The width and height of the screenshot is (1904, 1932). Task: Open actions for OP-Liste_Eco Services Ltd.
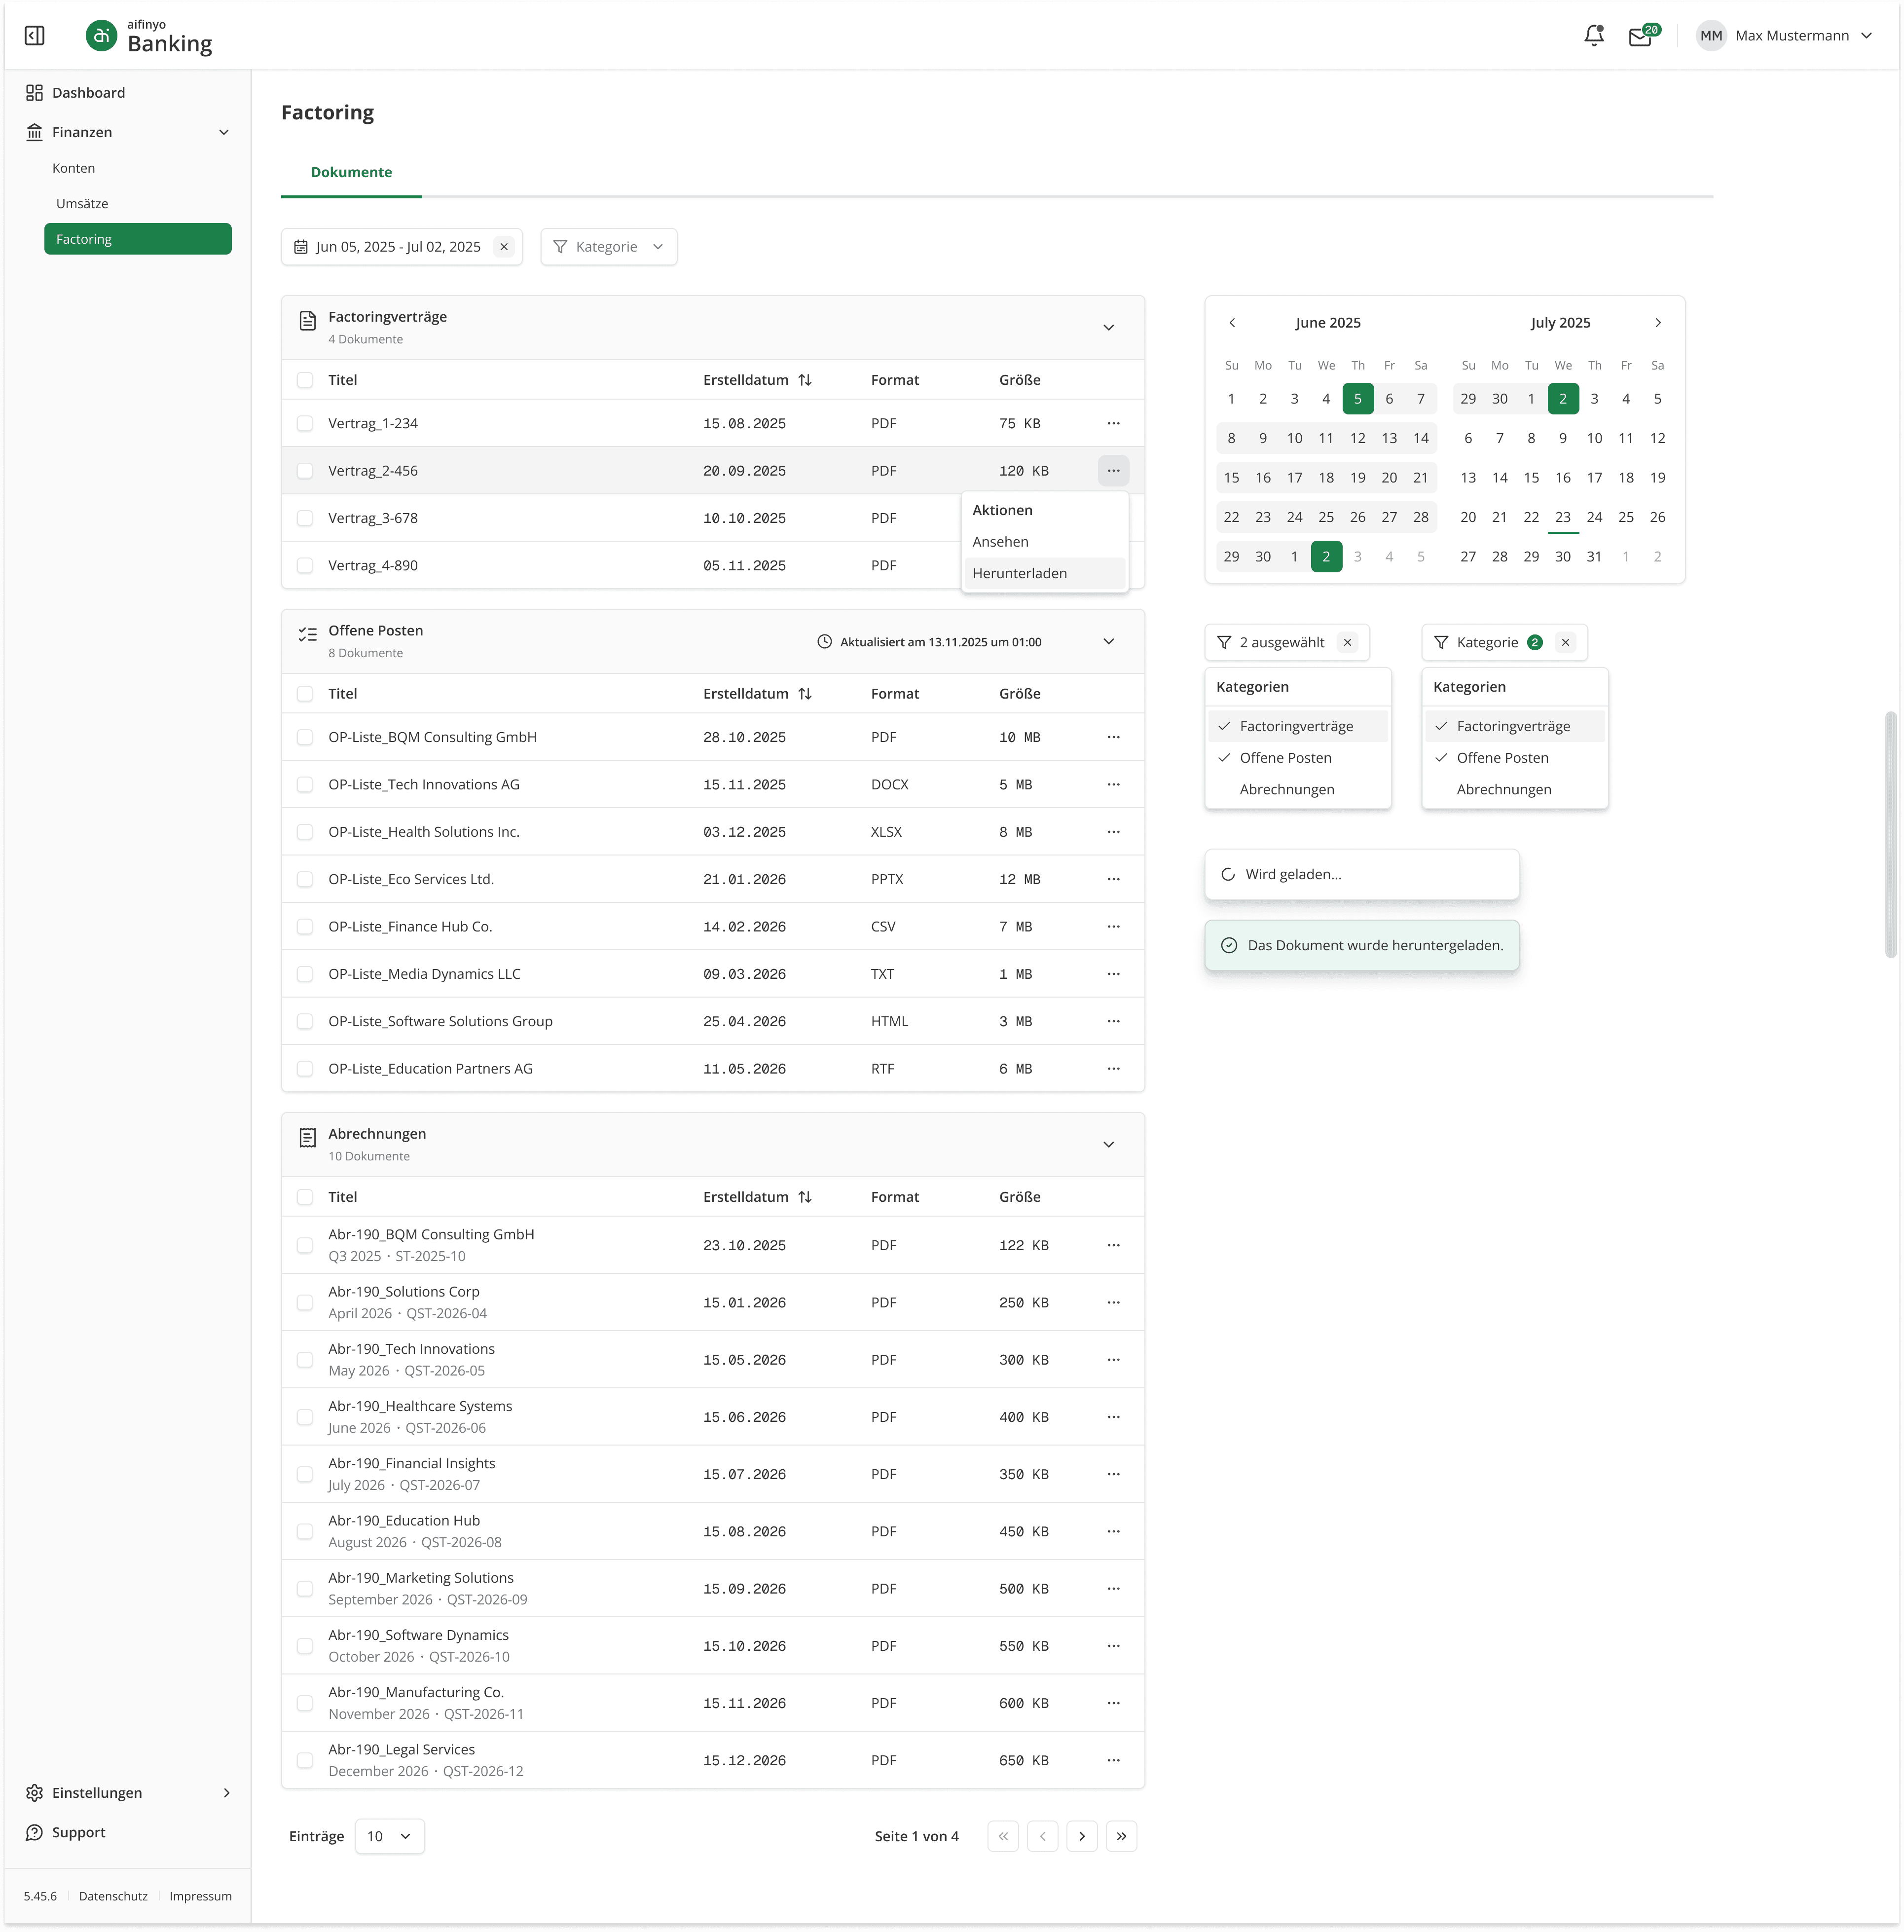[1113, 879]
